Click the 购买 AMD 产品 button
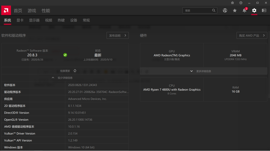270x151 pixels. pos(252,35)
